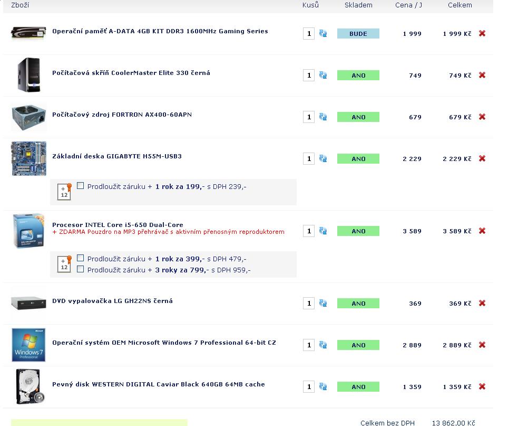Open Procesor INTEL Core i5-650 Dual-Core link

[118, 225]
